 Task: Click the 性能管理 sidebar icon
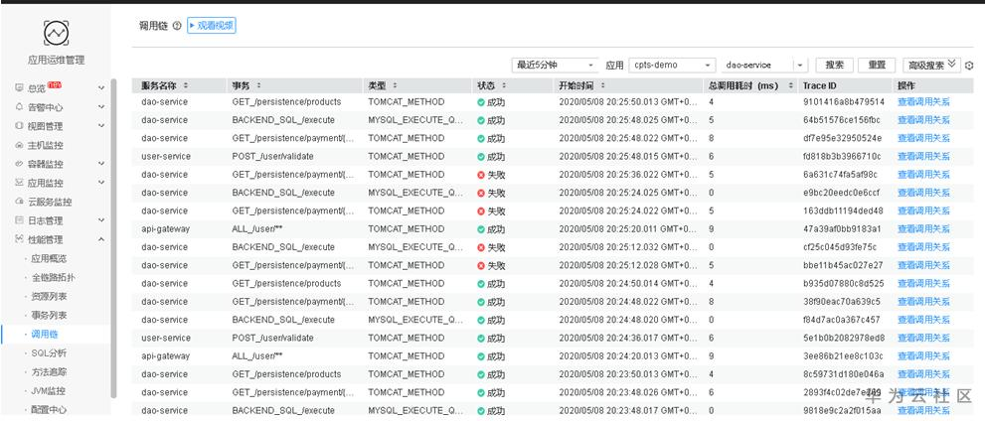[x=20, y=239]
